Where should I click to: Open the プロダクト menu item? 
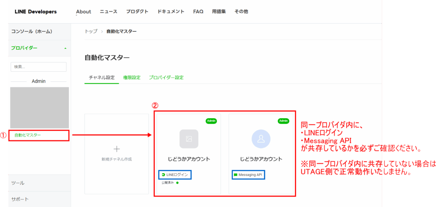137,11
